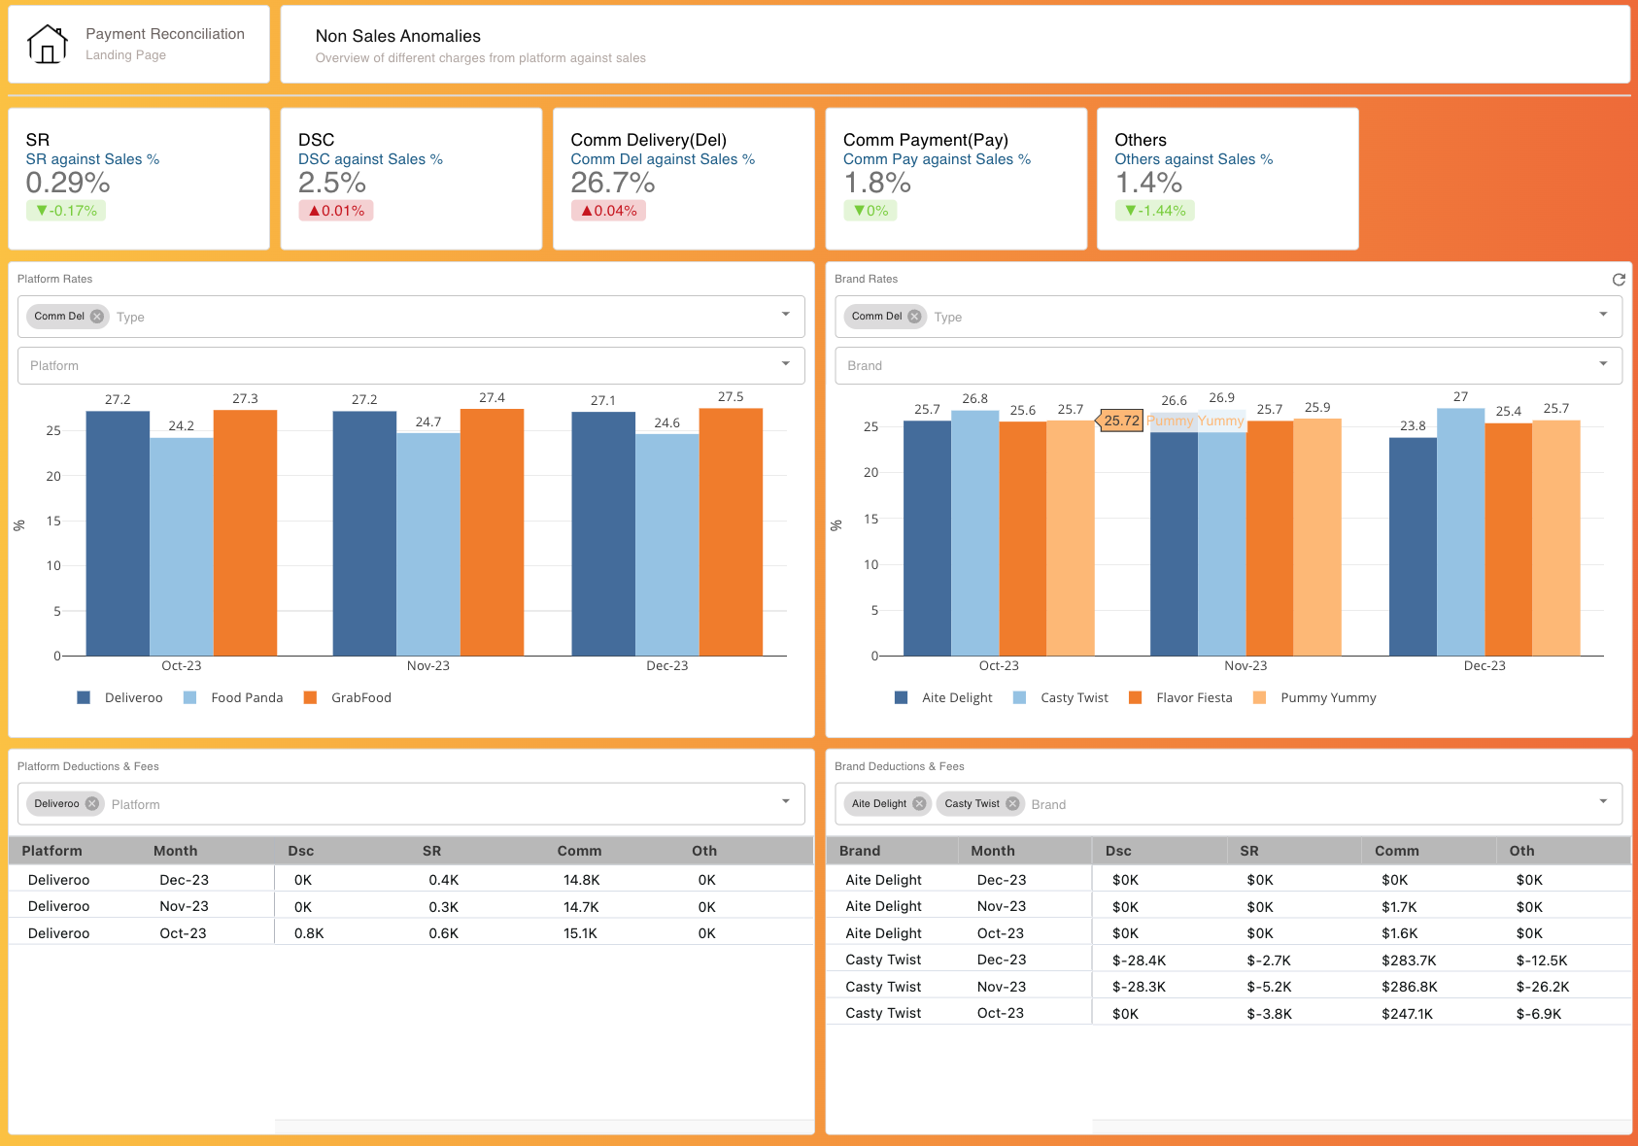Remove the Deliveroo platform filter chip

[92, 804]
